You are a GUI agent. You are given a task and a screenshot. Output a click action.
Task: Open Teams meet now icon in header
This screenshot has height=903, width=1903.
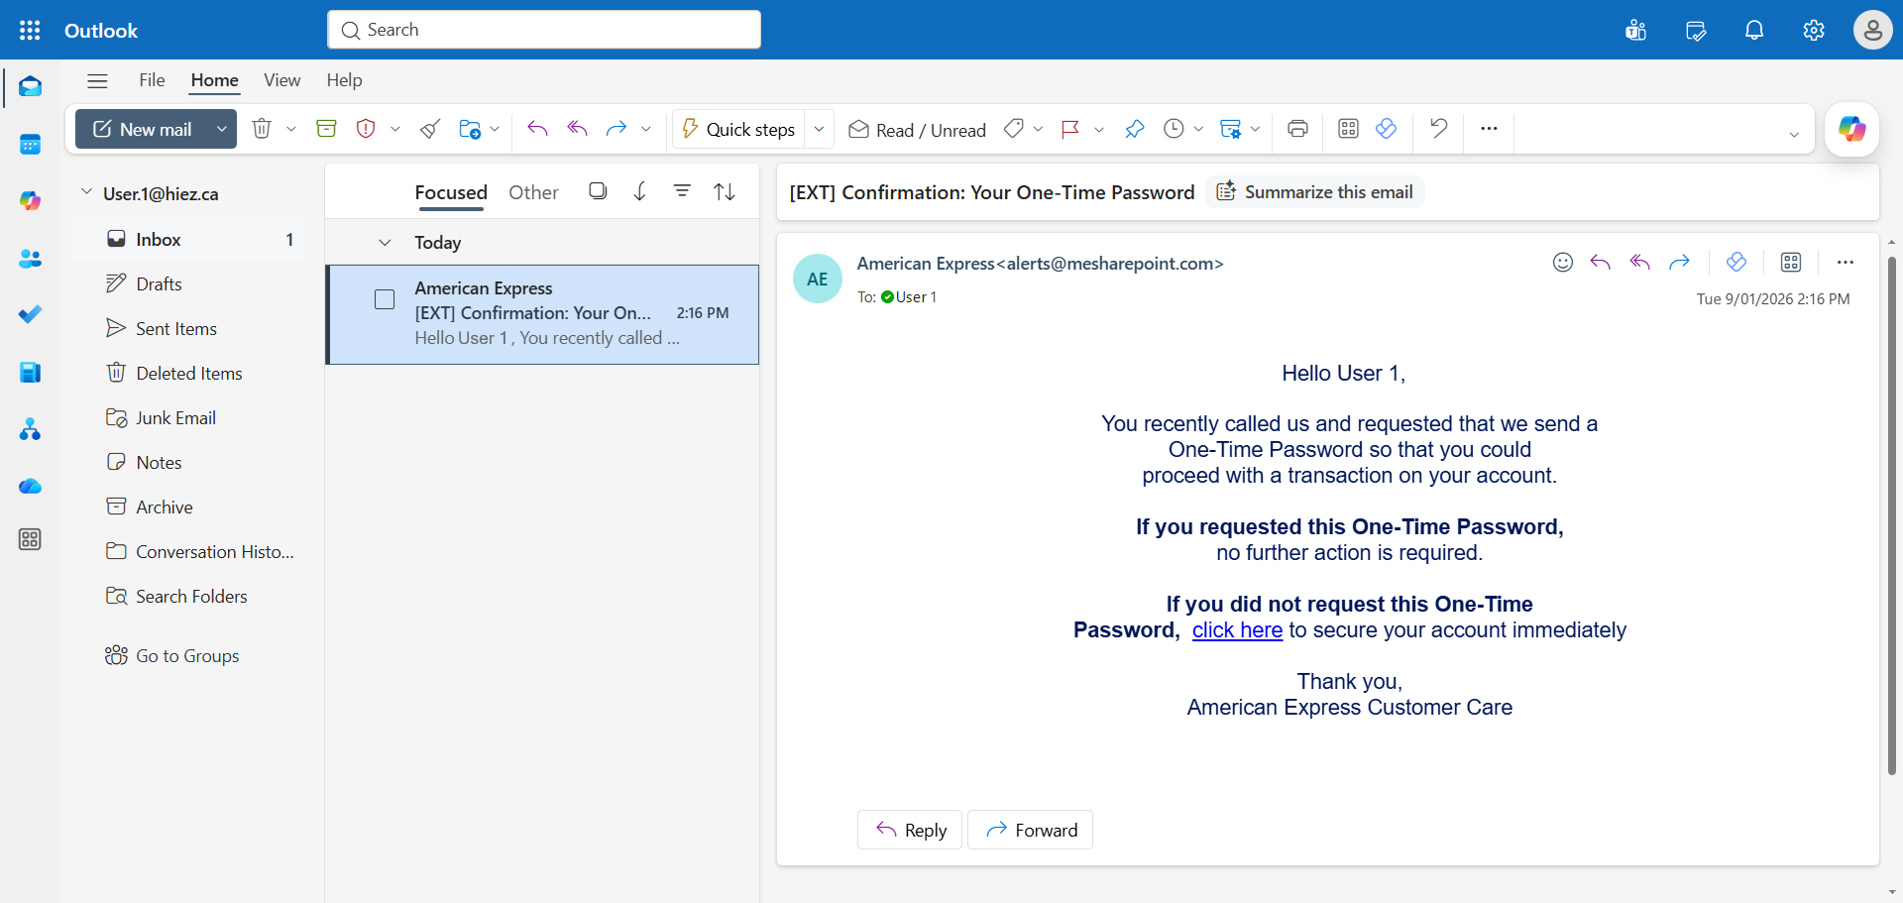pos(1635,30)
